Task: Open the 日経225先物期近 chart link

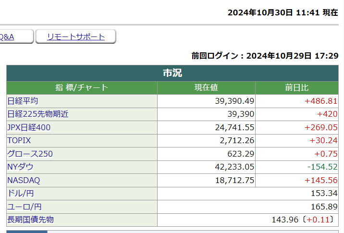Action: [38, 114]
